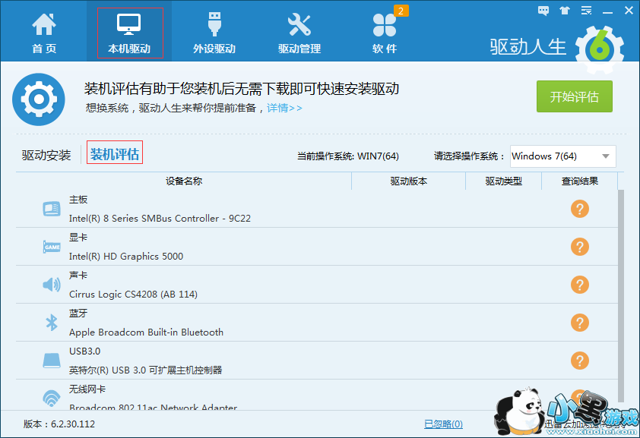The image size is (640, 438).
Task: Click the skin shirt icon
Action: pos(565,11)
